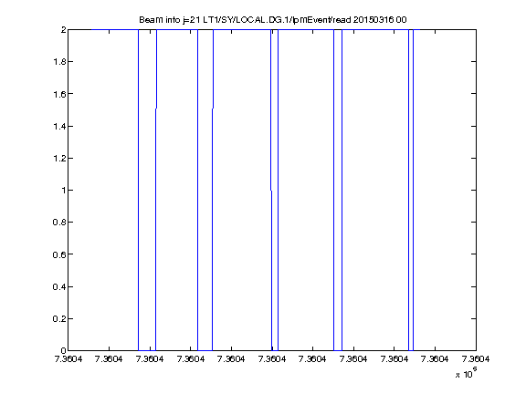Click the last 7.3604 x-axis tick label

[x=476, y=359]
